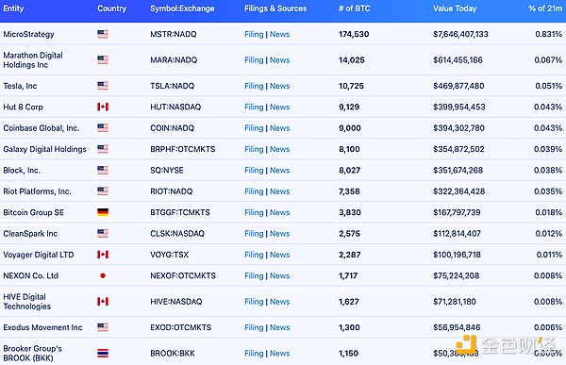Open the News link for CleanSpark Inc
Screen dimensions: 566x365
[280, 234]
